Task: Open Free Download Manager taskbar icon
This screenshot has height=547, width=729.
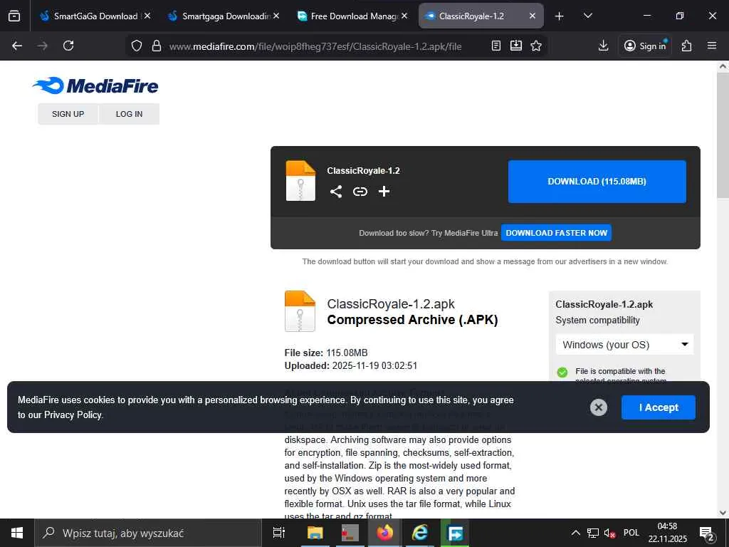Action: [x=455, y=533]
